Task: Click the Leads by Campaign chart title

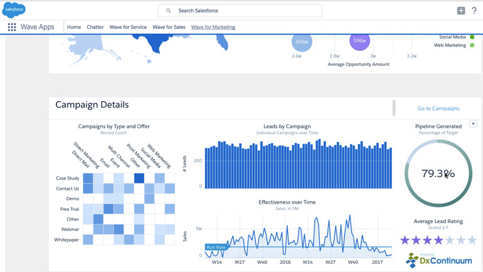Action: click(287, 126)
